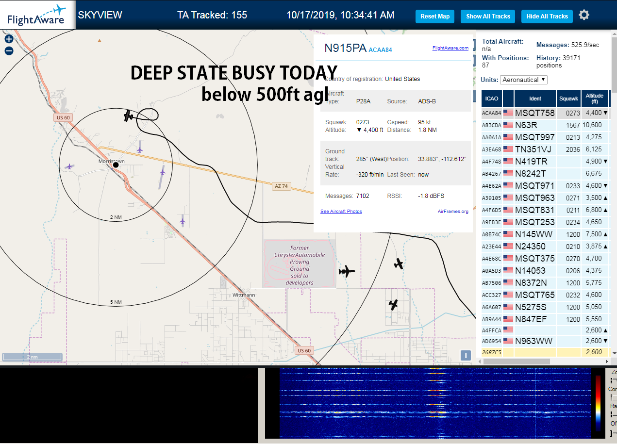This screenshot has width=617, height=444.
Task: Zoom out the map with minus button
Action: pyautogui.click(x=9, y=50)
